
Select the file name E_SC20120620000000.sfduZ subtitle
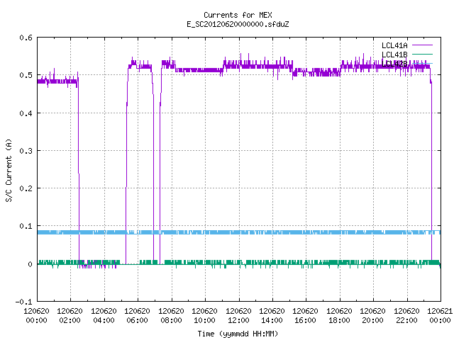coord(238,24)
